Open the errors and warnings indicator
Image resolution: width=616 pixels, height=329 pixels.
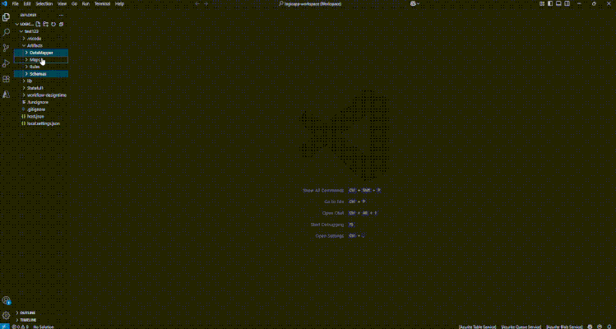[x=20, y=327]
